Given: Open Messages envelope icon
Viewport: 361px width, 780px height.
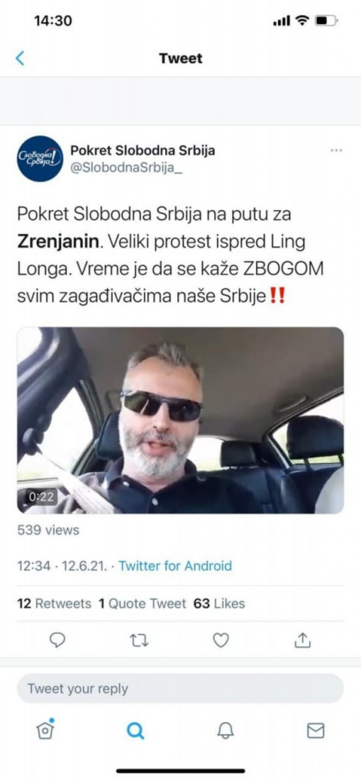Looking at the screenshot, I should tap(316, 731).
